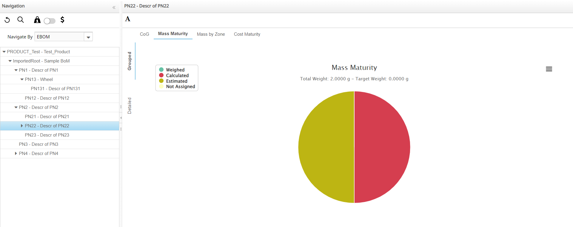Switch to the CoG tab

[x=144, y=34]
